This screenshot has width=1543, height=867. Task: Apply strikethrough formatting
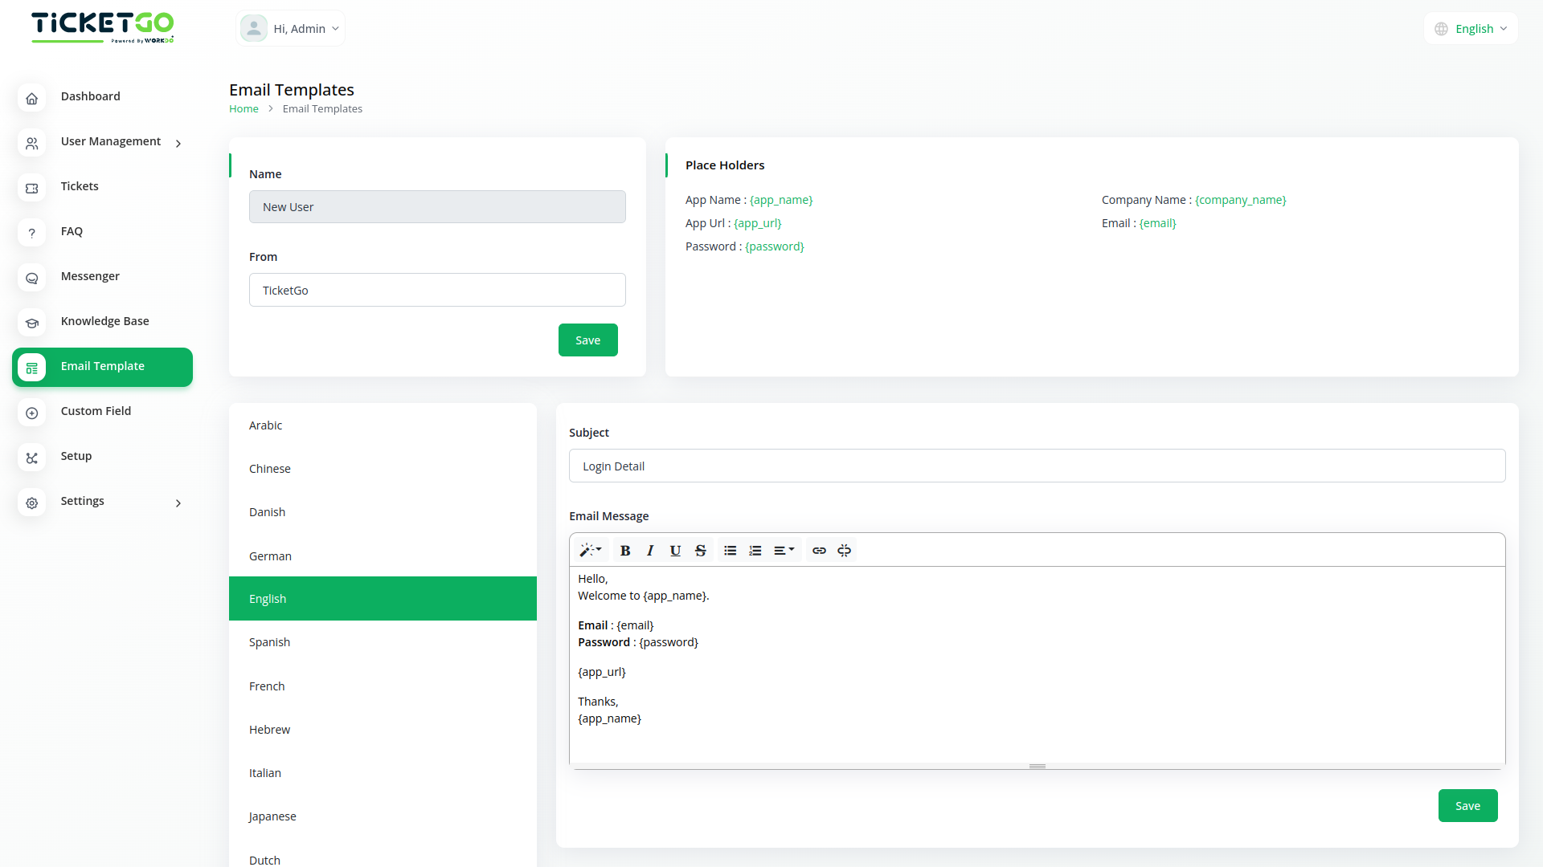700,550
